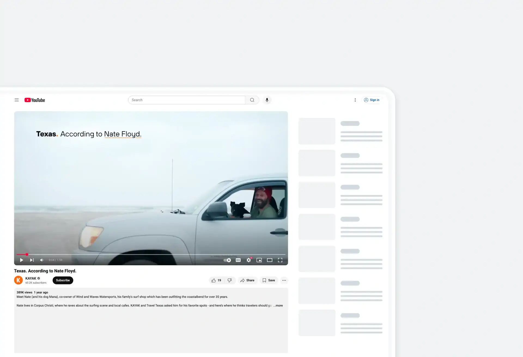Mute the video volume

42,260
